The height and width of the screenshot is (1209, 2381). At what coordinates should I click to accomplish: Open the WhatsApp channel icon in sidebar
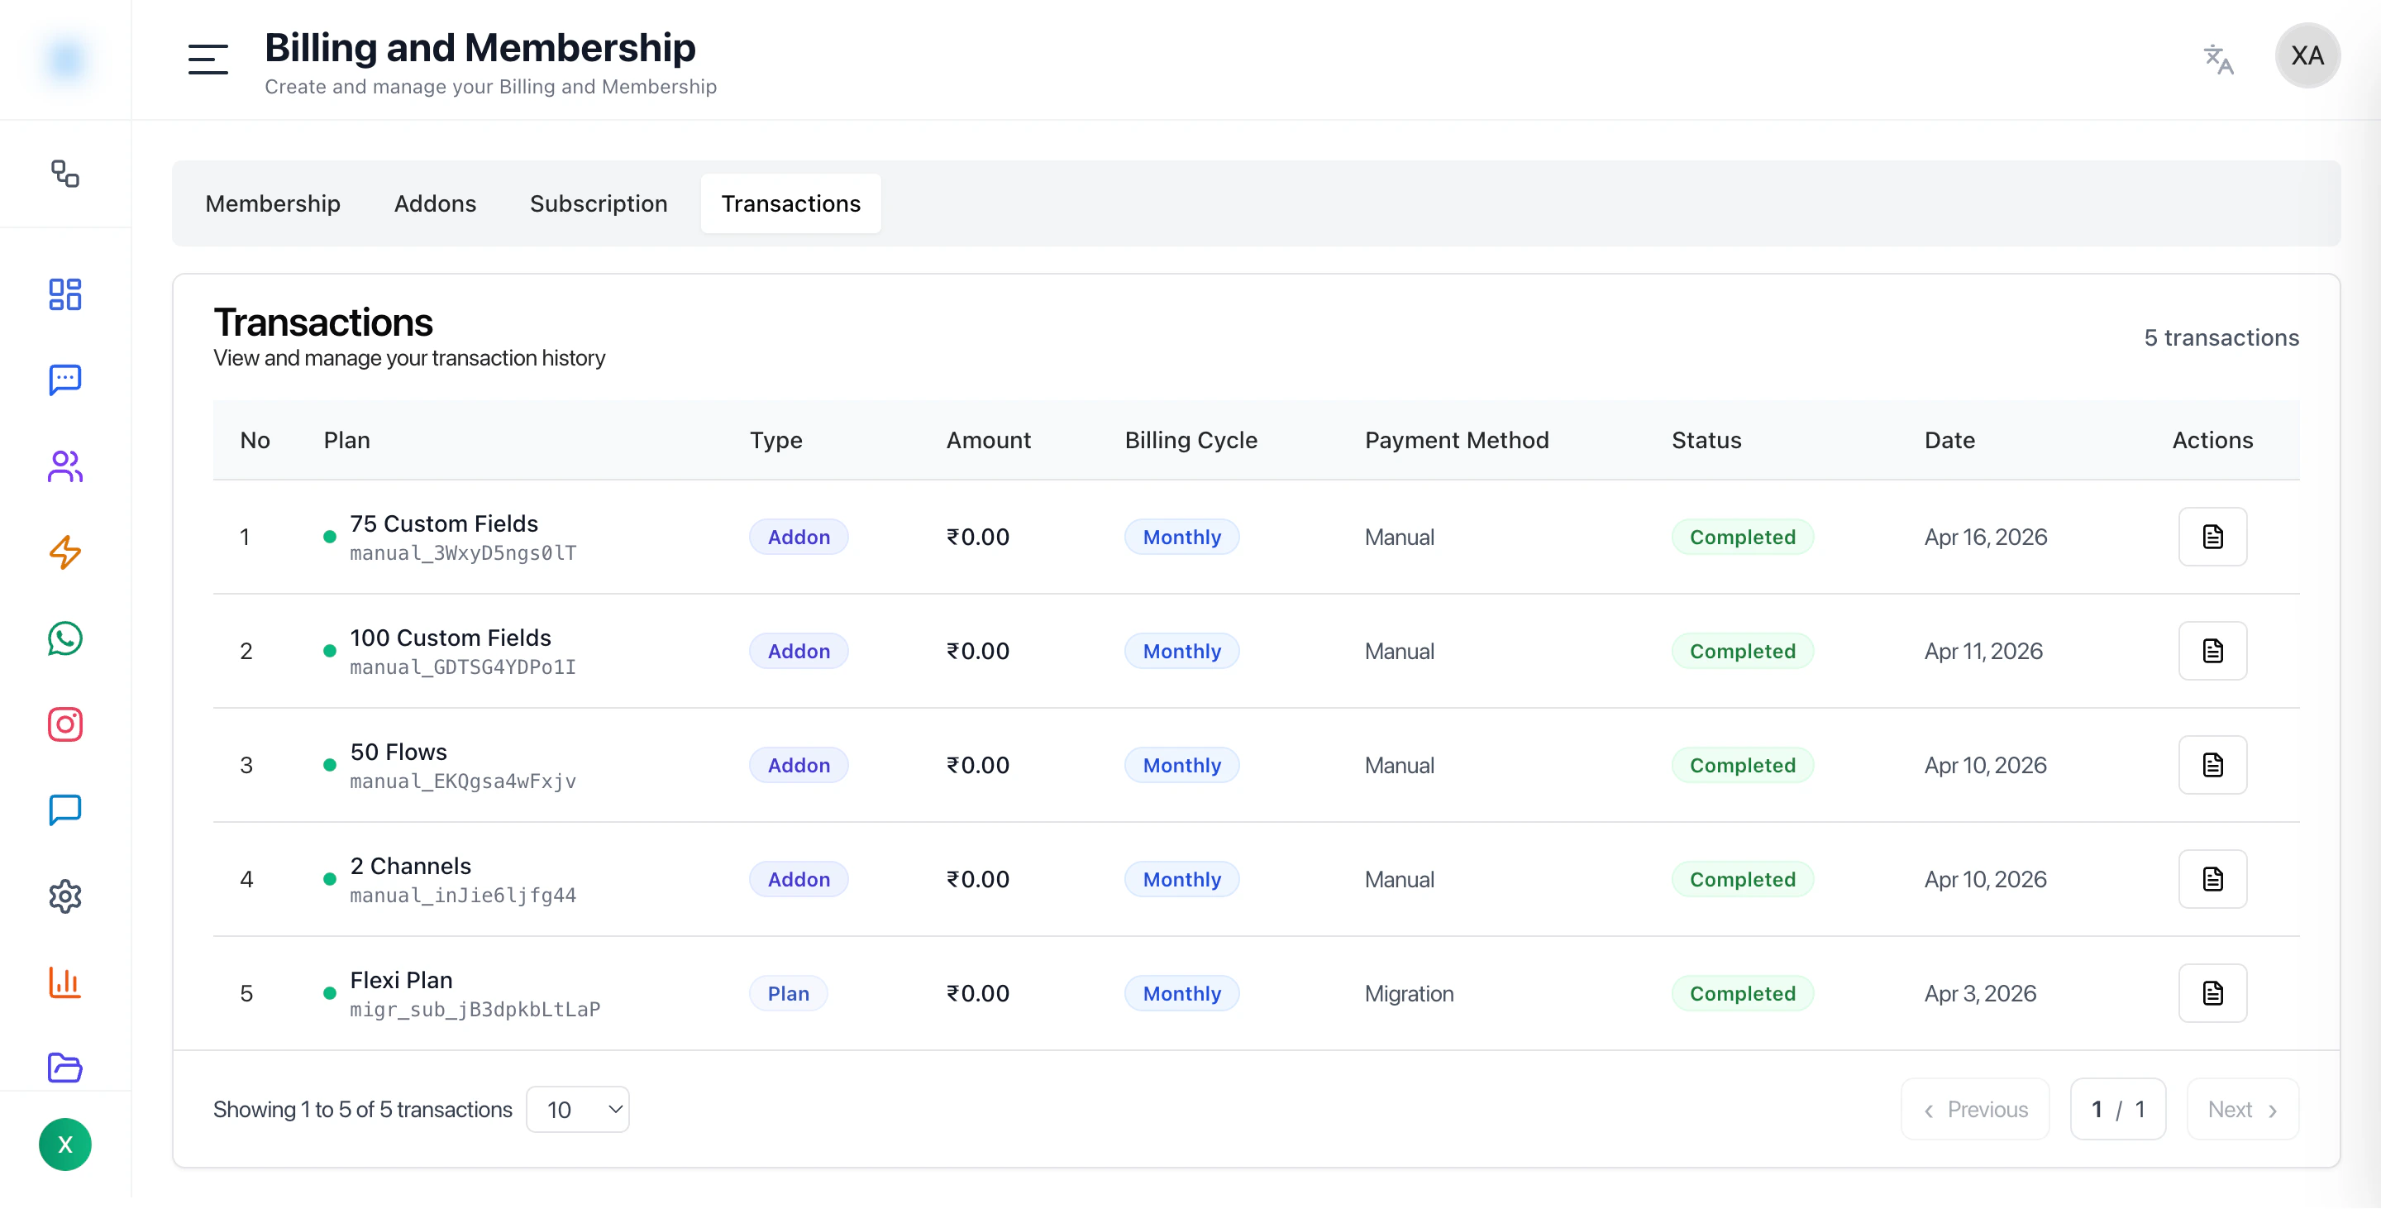pos(64,638)
